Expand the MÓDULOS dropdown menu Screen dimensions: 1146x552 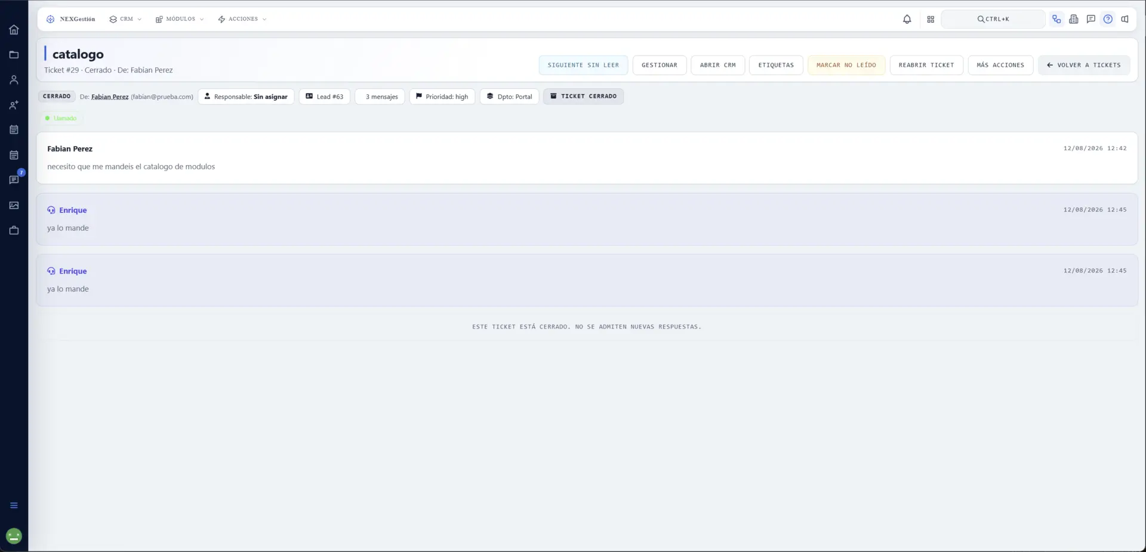(x=180, y=19)
